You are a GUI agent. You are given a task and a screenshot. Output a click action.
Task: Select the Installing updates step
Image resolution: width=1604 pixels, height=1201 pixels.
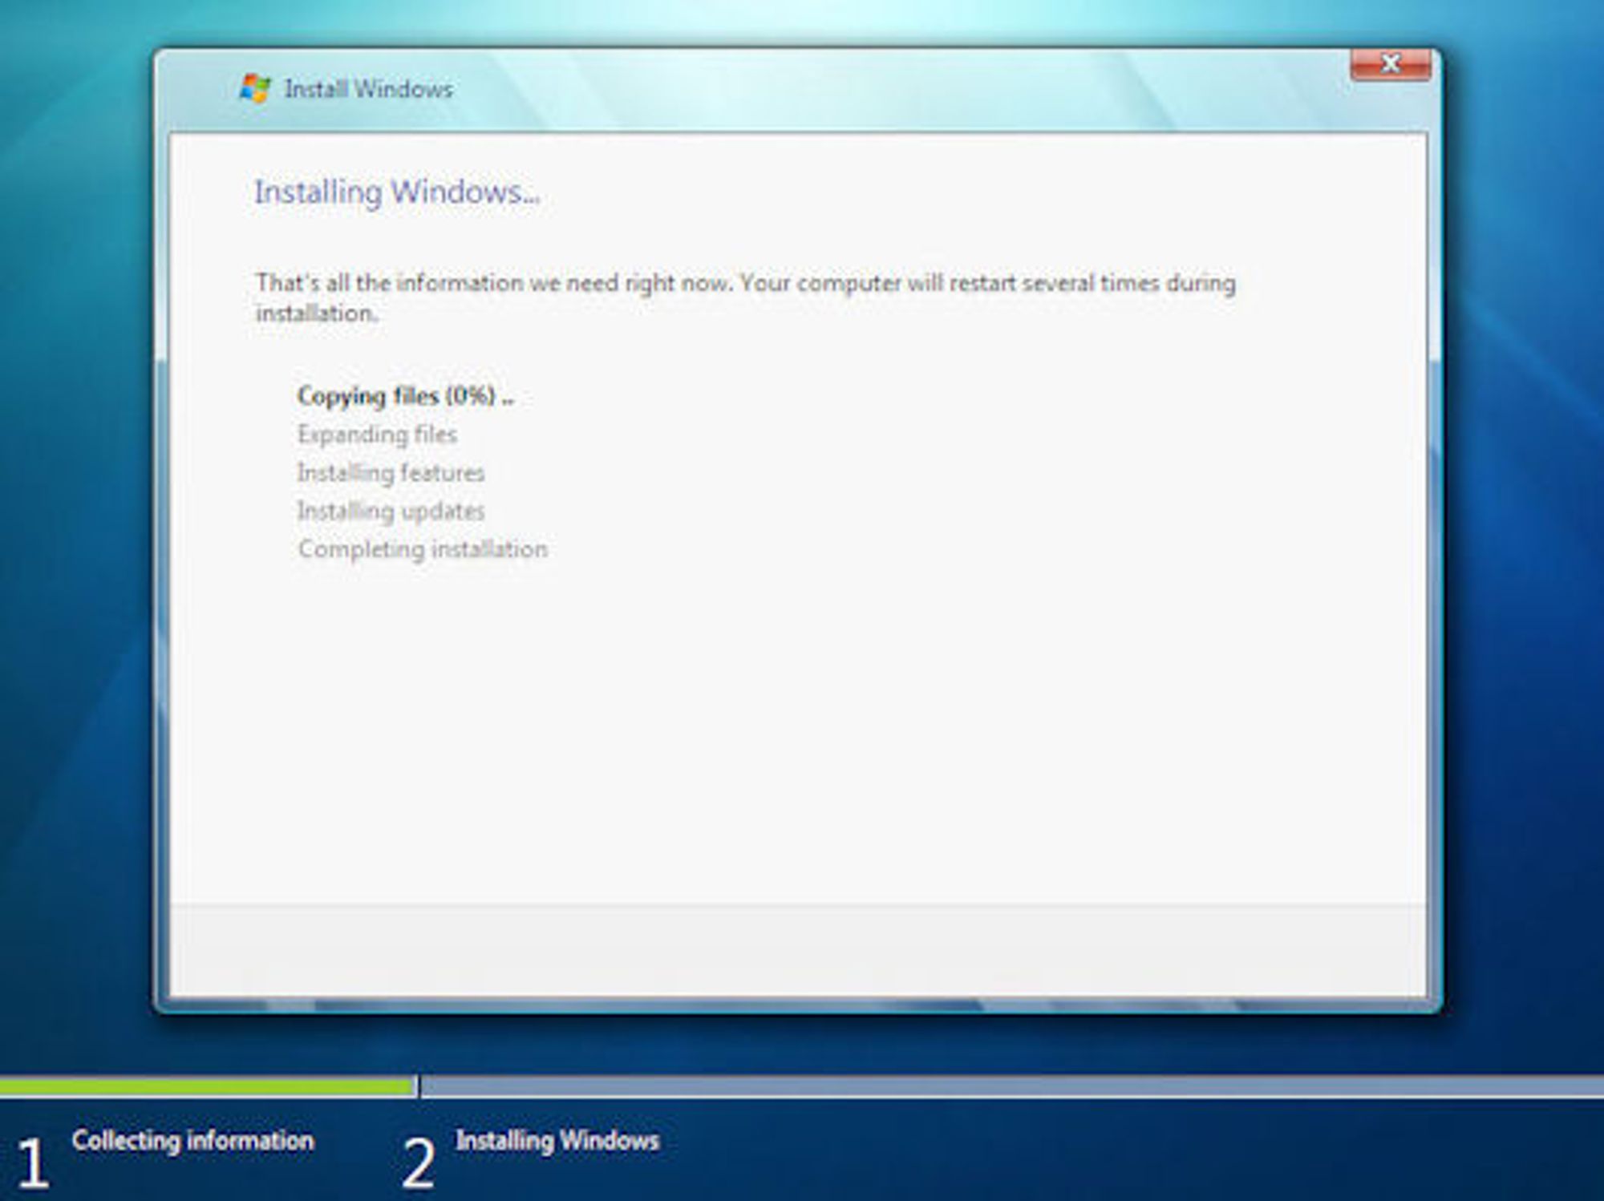coord(391,512)
